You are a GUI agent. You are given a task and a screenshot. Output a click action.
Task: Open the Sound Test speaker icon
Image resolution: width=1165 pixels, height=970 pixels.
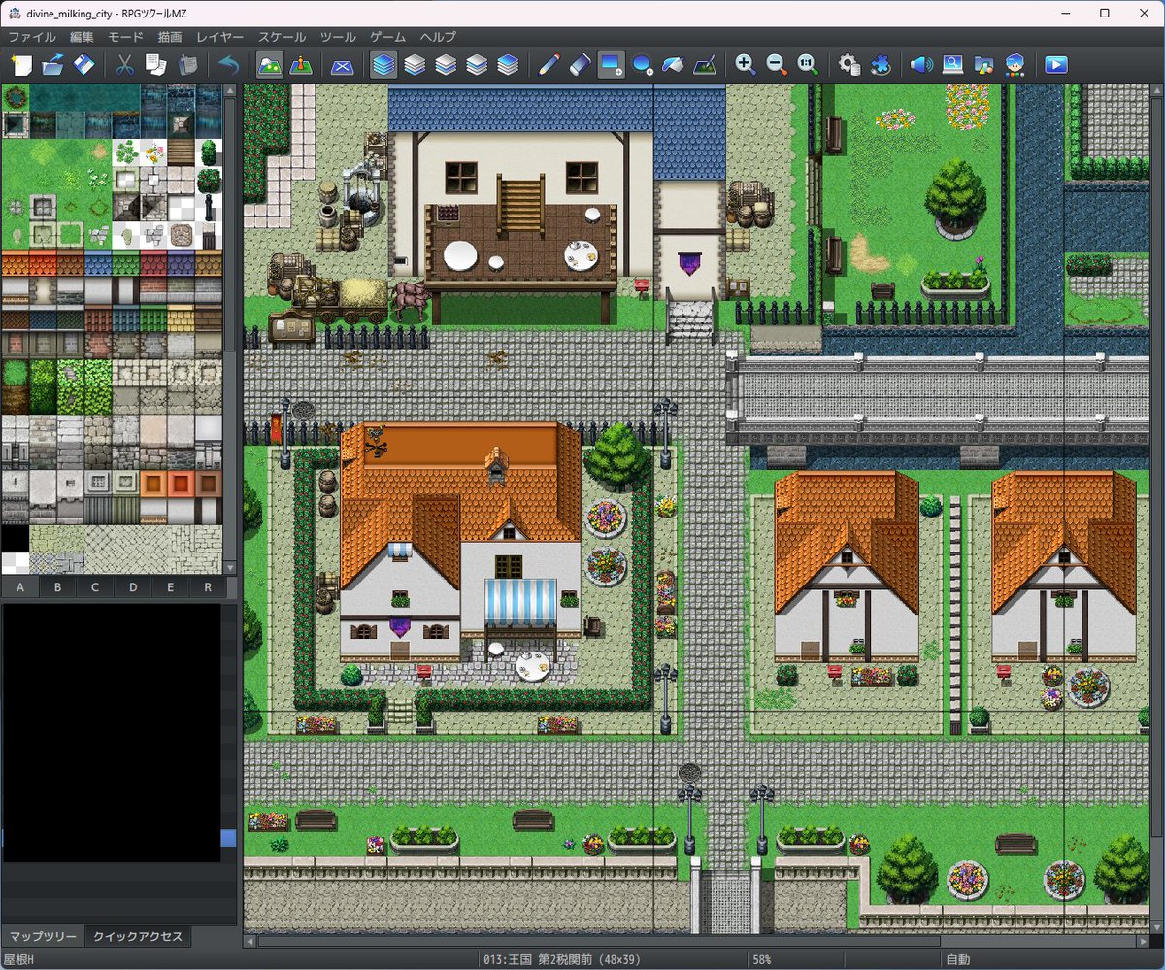921,65
